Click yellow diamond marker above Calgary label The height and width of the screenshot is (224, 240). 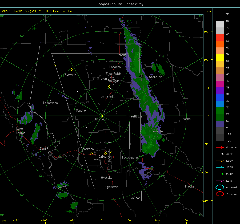click(105, 153)
